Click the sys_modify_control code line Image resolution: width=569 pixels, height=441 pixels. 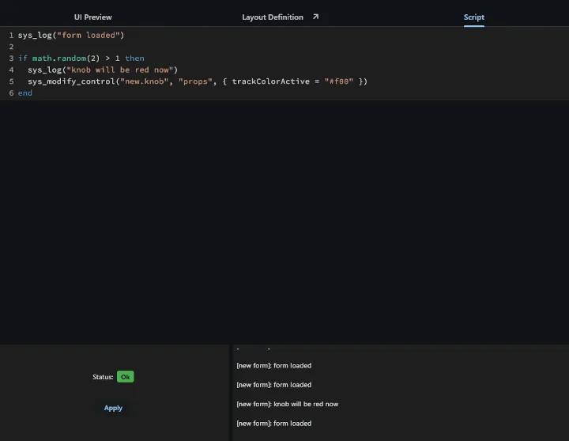coord(198,81)
